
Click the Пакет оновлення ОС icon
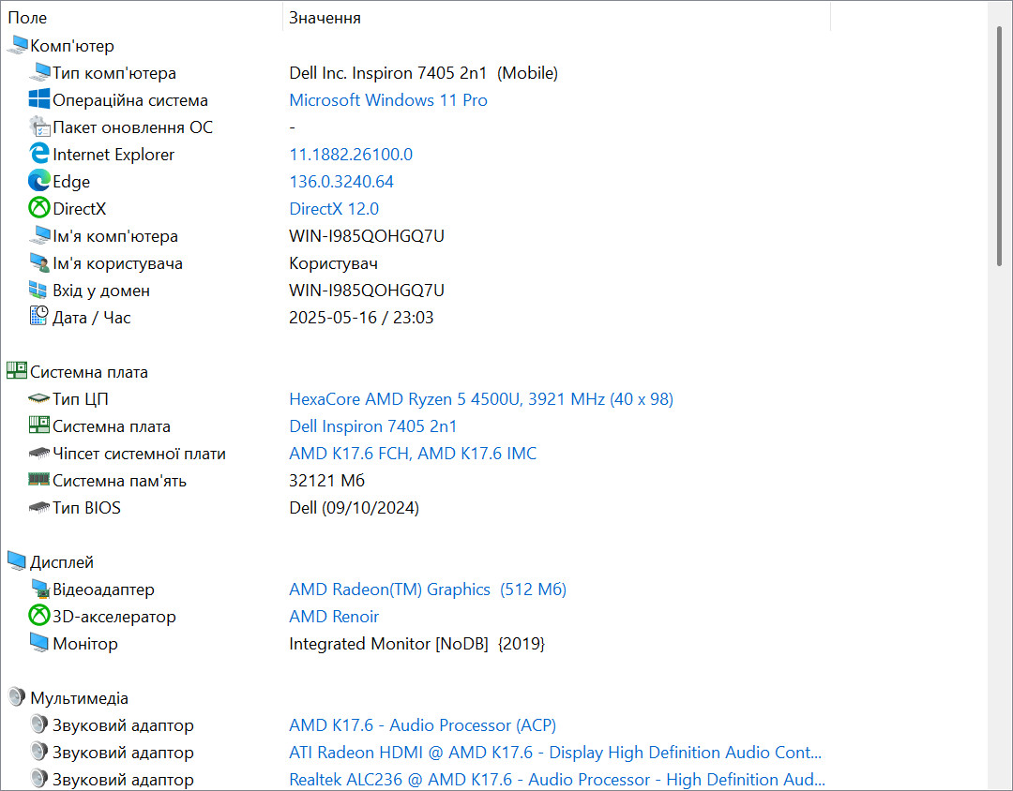tap(39, 127)
